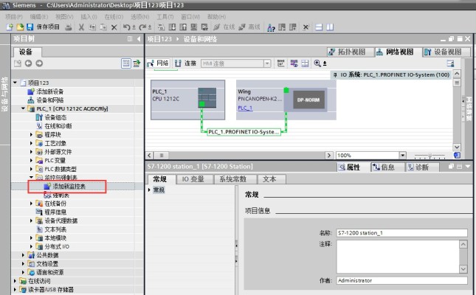Screen dimensions: 476x295
Task: Open the 诊断 diagnostics panel tab
Action: [417, 167]
